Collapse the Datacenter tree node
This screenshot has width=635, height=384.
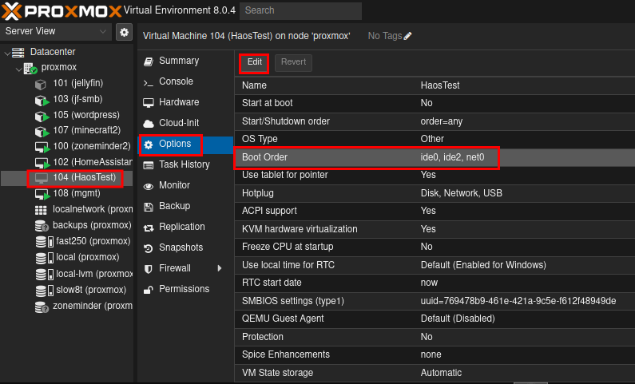(7, 53)
